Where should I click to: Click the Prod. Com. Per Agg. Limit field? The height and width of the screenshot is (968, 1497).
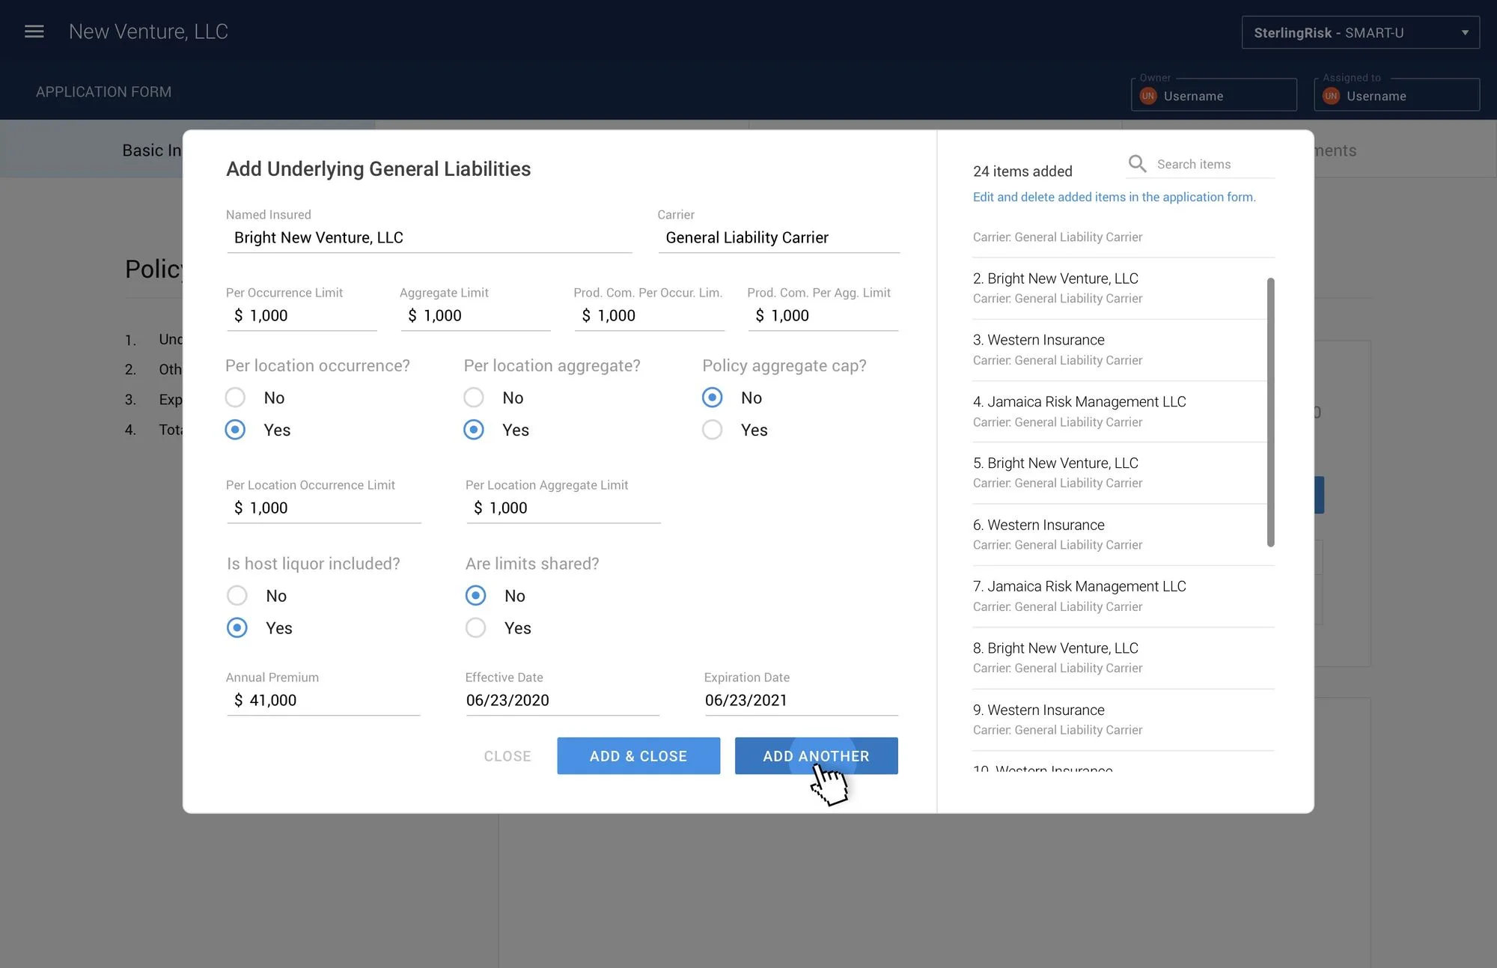pyautogui.click(x=823, y=316)
